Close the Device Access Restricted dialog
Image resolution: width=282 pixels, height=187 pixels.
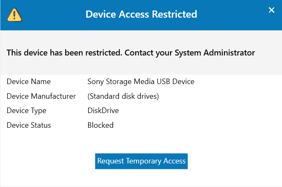pos(271,11)
